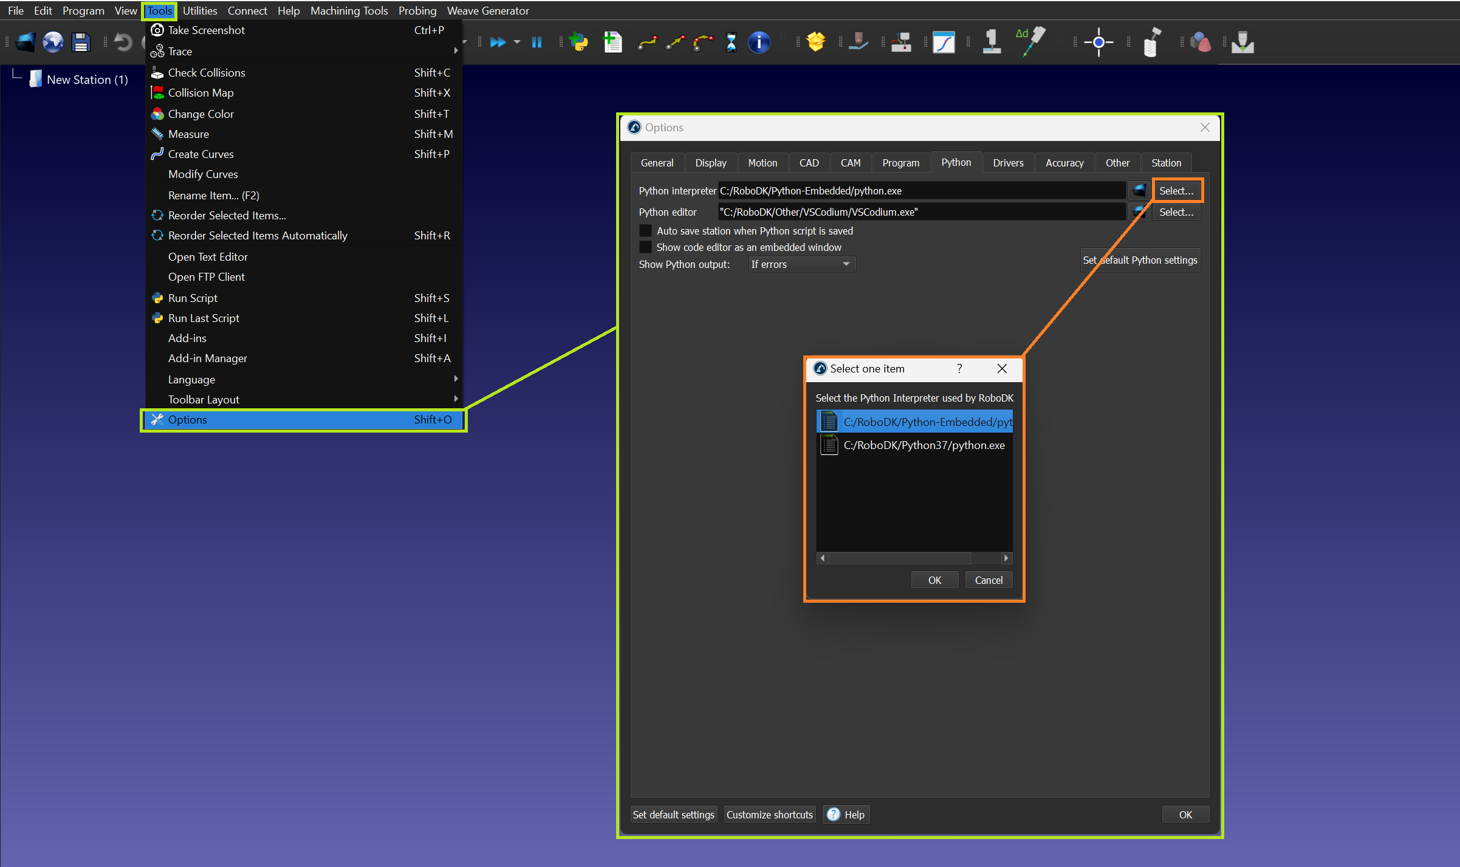1460x867 pixels.
Task: Choose Check Collisions from Tools menu
Action: click(x=207, y=72)
